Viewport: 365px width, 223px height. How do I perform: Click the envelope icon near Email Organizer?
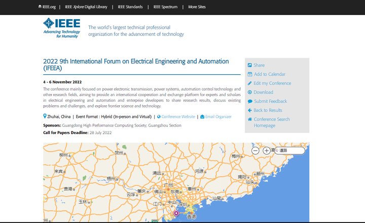pyautogui.click(x=202, y=117)
